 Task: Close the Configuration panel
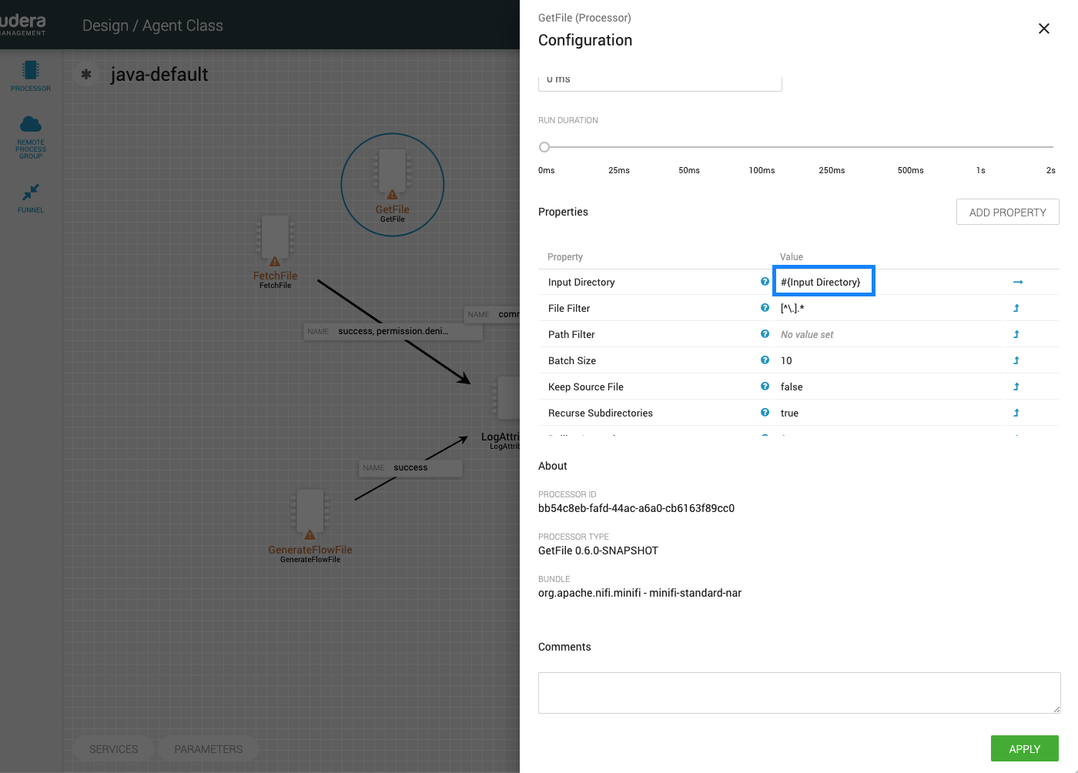(1043, 28)
